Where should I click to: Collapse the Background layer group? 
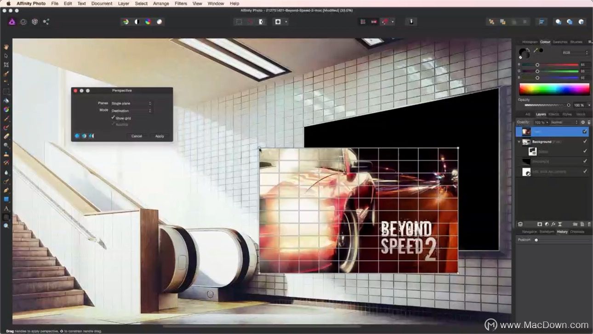tap(519, 142)
